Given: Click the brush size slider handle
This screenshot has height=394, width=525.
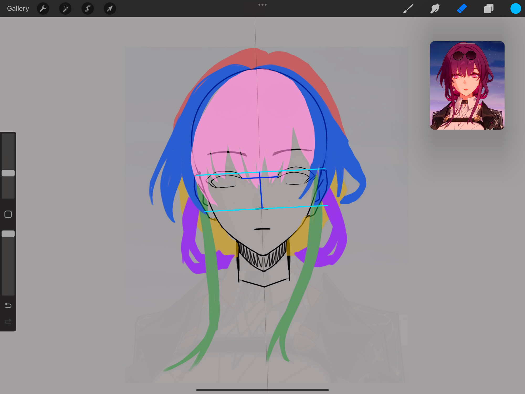Looking at the screenshot, I should (x=8, y=173).
